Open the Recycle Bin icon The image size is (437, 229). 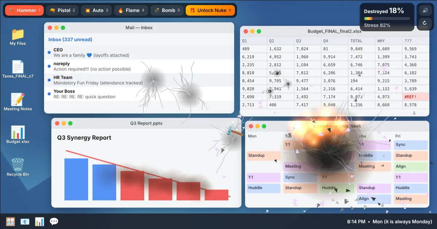[x=18, y=168]
